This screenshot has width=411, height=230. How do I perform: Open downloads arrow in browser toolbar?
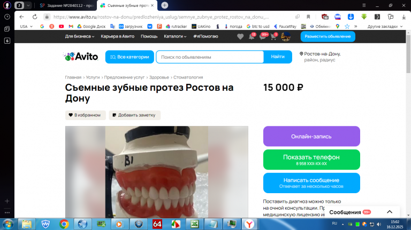tap(404, 17)
